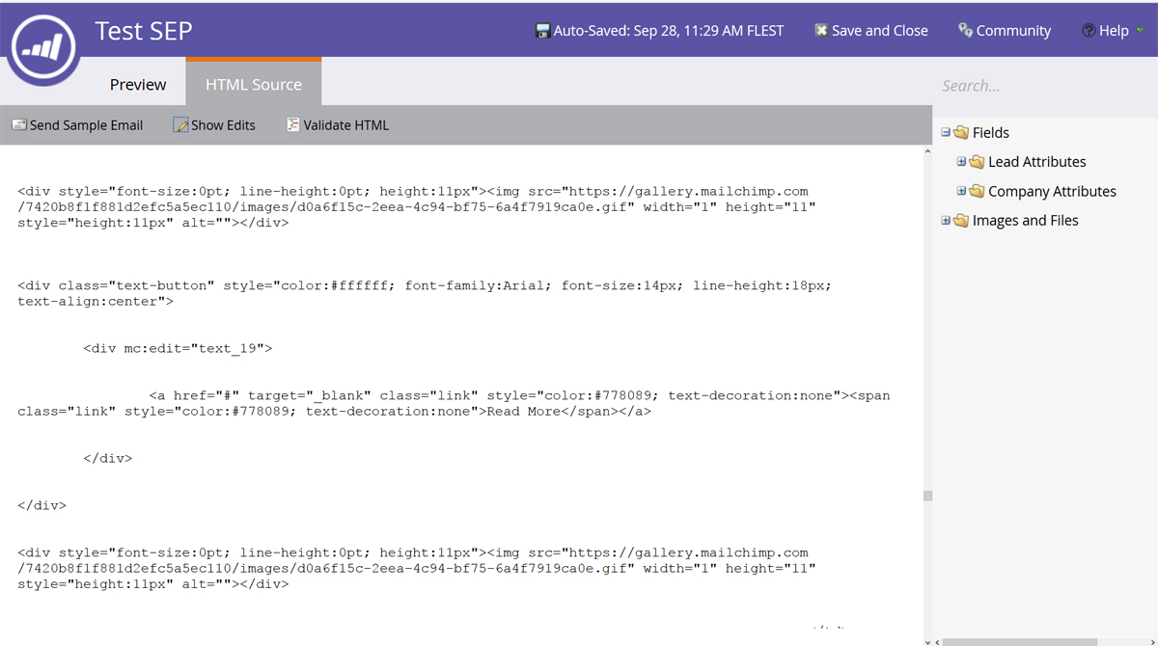The image size is (1158, 646).
Task: Click the Save and Close icon
Action: click(x=820, y=31)
